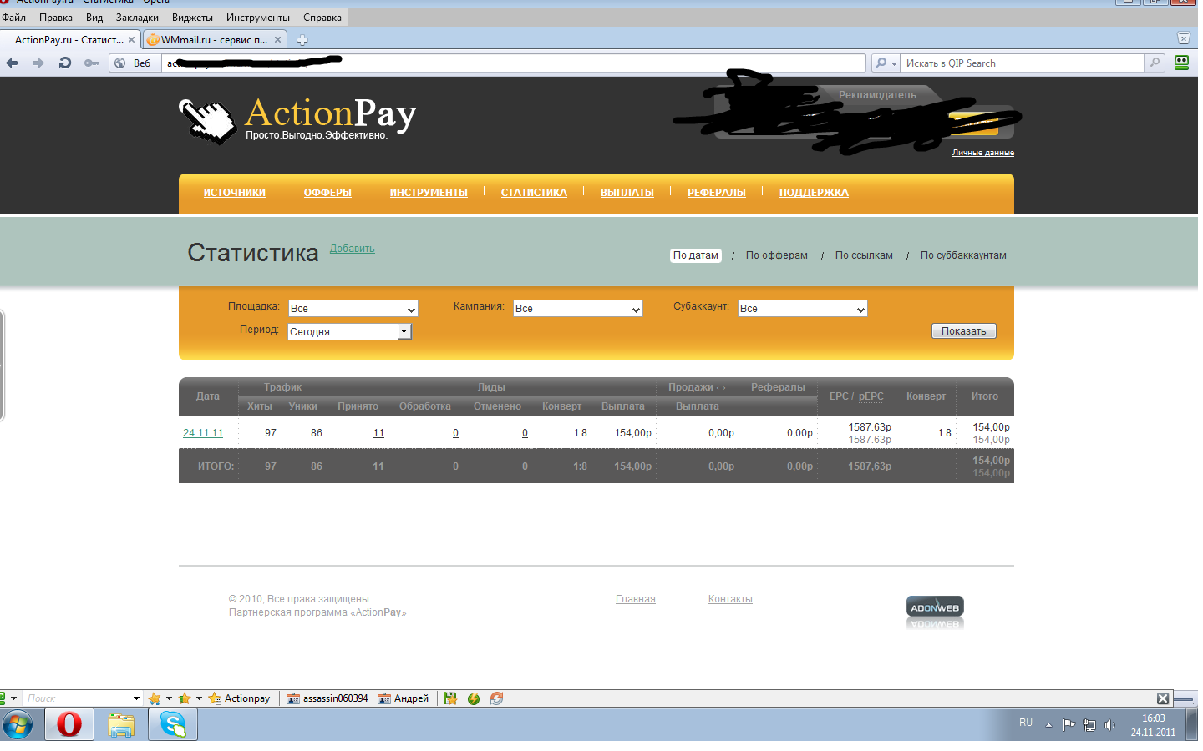Open the network tray icon

click(x=1089, y=724)
